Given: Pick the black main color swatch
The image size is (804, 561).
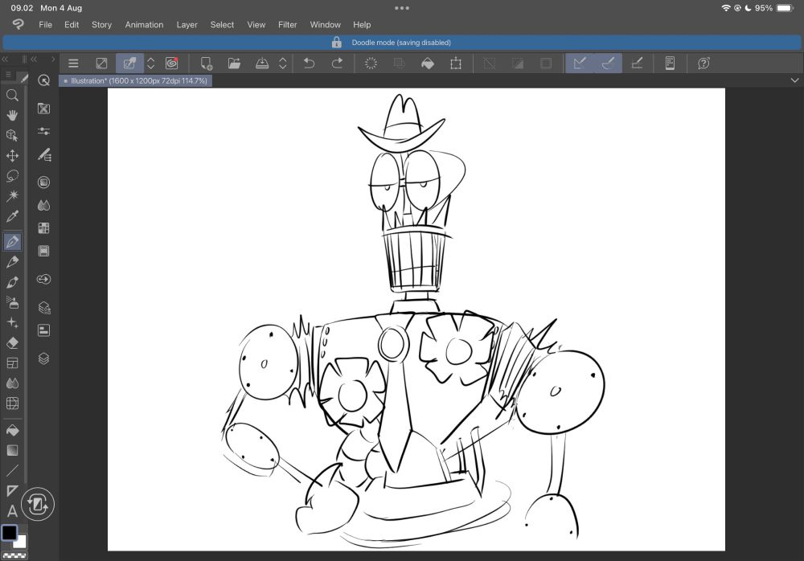Looking at the screenshot, I should pyautogui.click(x=9, y=532).
